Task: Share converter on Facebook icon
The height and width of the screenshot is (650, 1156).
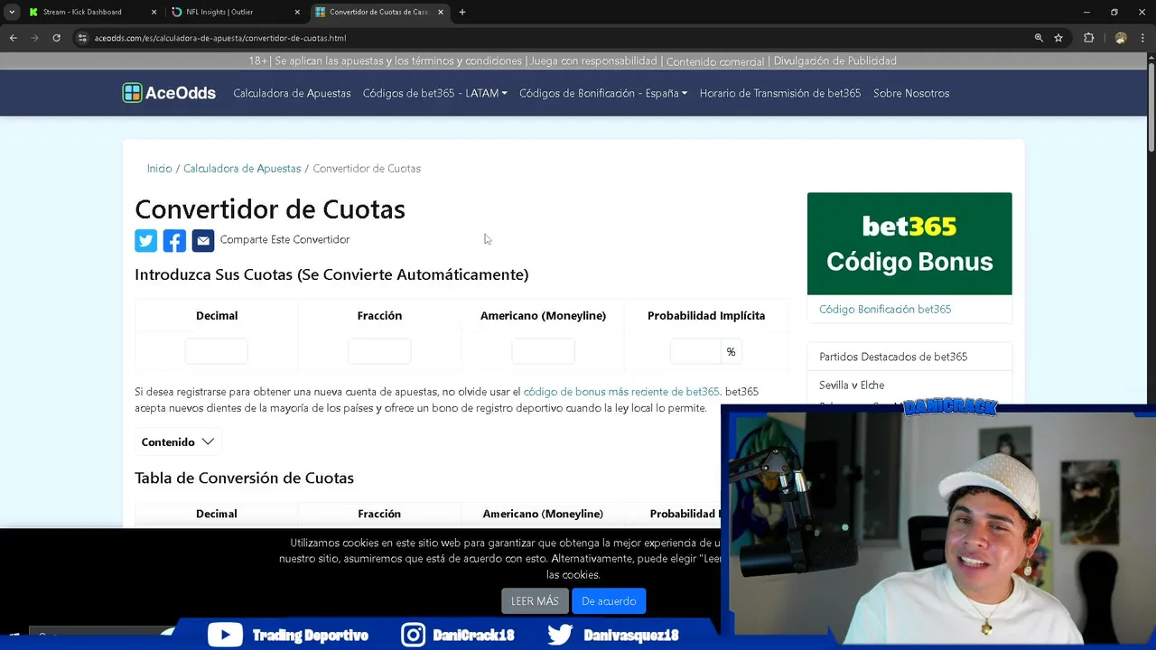Action: pos(174,240)
